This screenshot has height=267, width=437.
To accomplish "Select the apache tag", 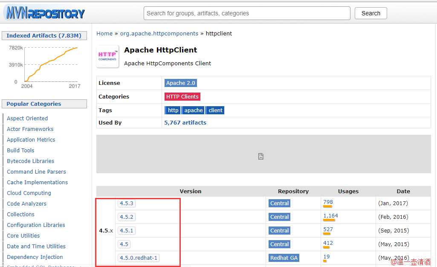I will click(x=193, y=110).
